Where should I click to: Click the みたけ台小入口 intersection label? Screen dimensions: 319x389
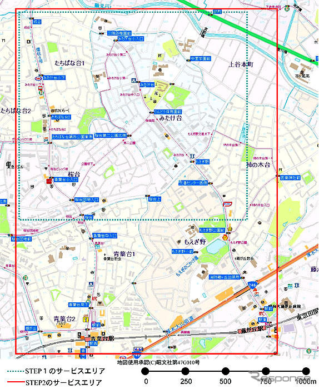click(131, 39)
